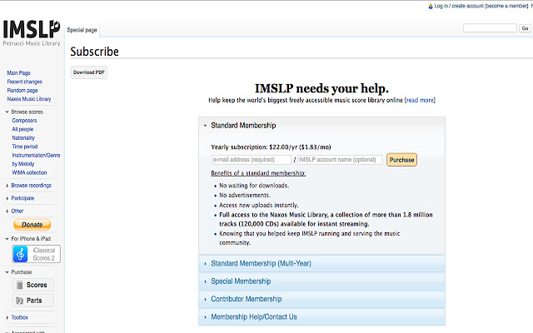533x333 pixels.
Task: Expand Membership Help/Contact Us section
Action: pos(321,316)
